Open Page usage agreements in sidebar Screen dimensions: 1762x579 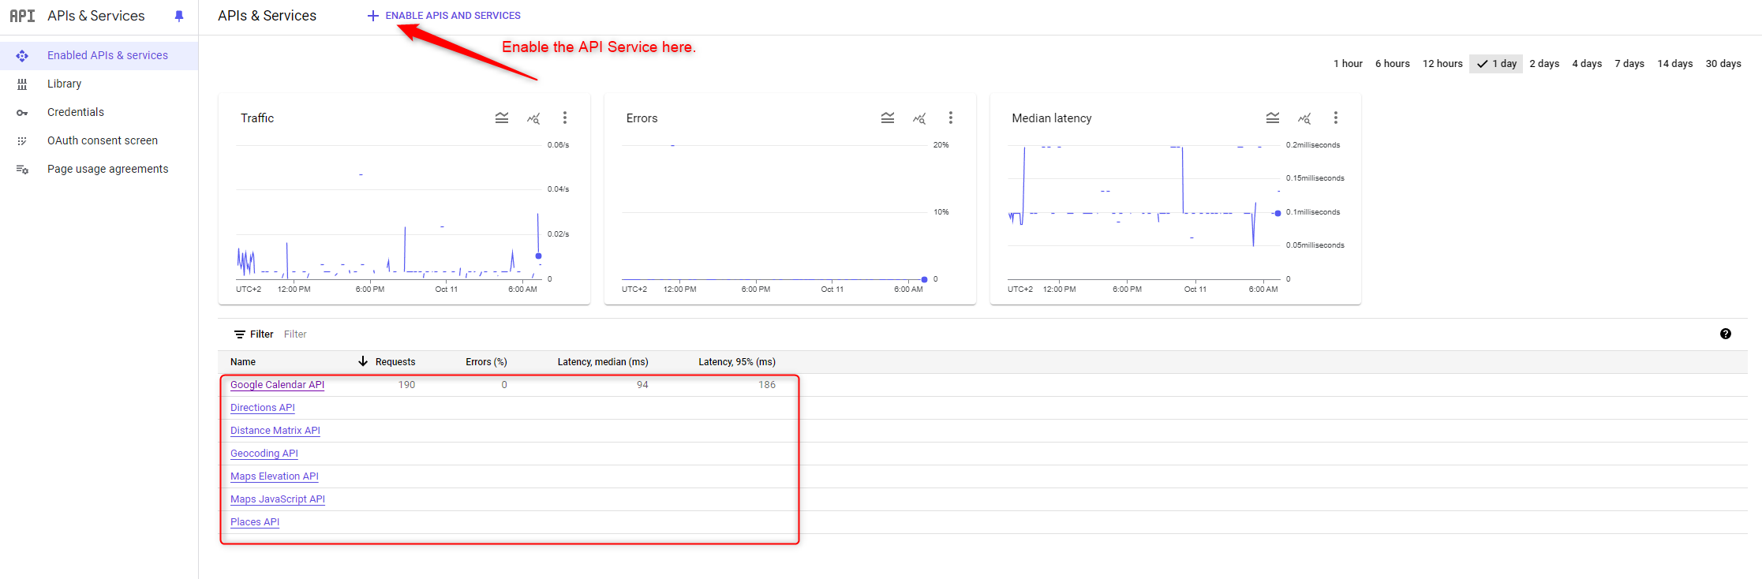tap(107, 169)
